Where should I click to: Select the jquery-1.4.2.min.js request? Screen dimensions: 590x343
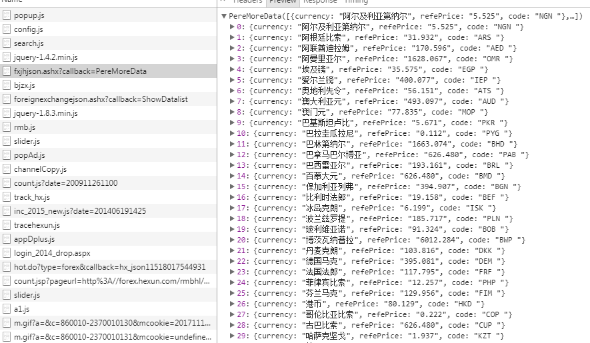point(45,57)
